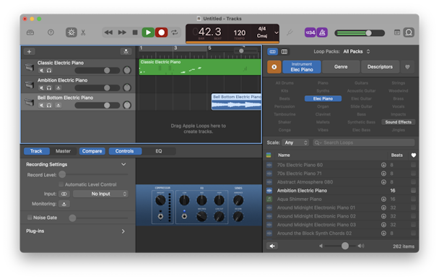Switch to the EQ tab

coord(159,151)
